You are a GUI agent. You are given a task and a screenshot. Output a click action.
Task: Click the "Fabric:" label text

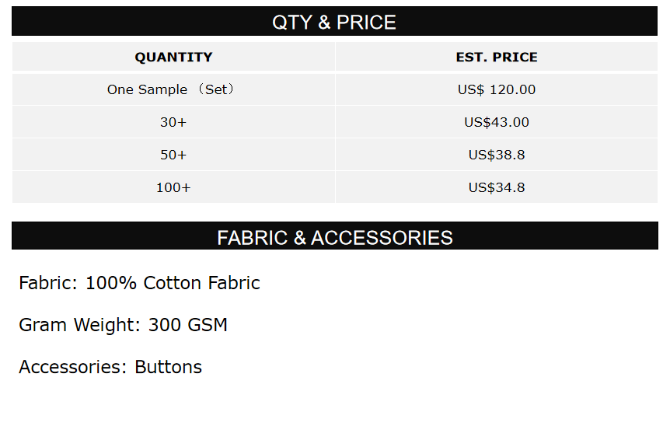[x=48, y=283]
